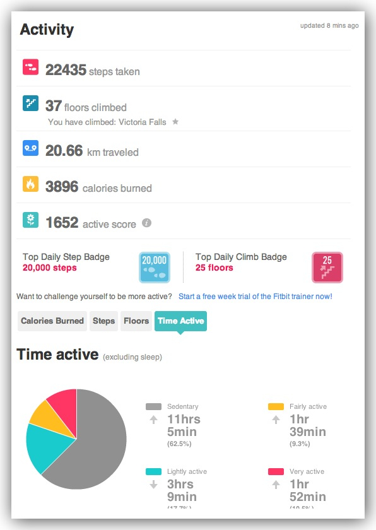Screen dimensions: 376x530
Task: Click the gray Sedentary legend swatch
Action: (153, 406)
